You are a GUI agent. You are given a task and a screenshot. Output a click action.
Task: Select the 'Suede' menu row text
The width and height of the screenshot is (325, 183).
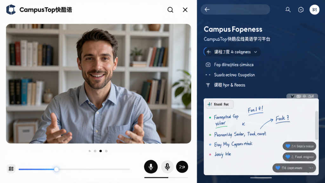pyautogui.click(x=235, y=75)
